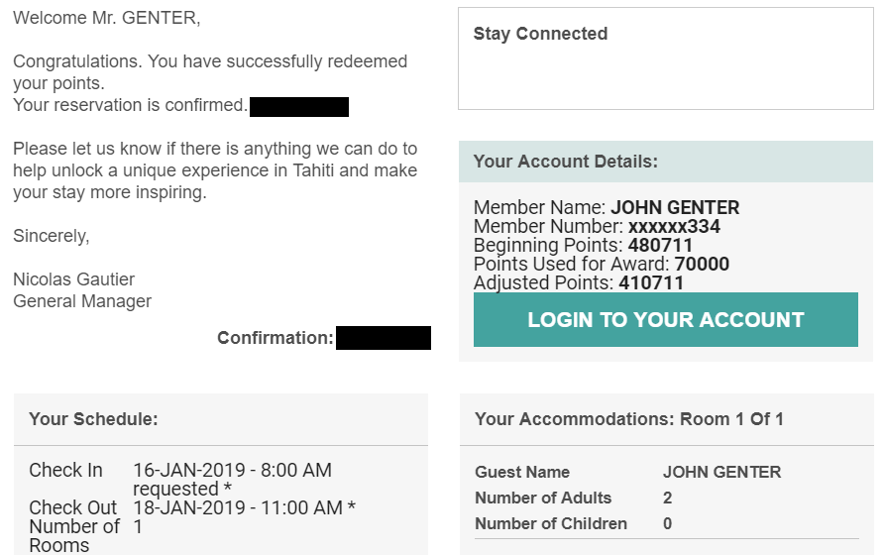Click the redacted box beside Confirmation label
The width and height of the screenshot is (884, 555).
point(383,338)
